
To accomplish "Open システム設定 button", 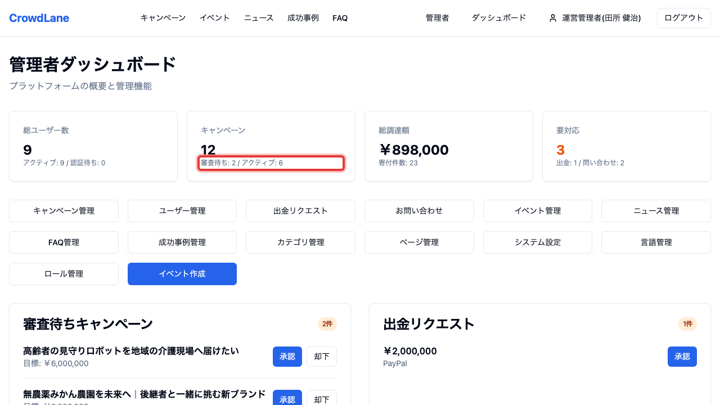I will (538, 242).
